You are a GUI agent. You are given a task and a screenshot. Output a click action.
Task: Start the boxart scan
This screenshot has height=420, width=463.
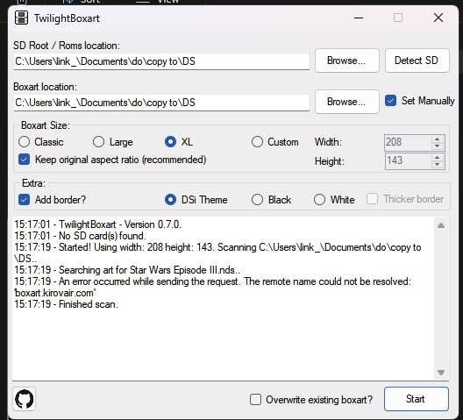click(x=417, y=399)
